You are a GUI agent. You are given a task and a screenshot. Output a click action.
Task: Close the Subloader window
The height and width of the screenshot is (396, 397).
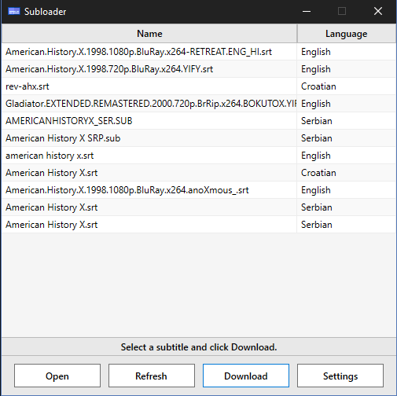click(x=378, y=11)
